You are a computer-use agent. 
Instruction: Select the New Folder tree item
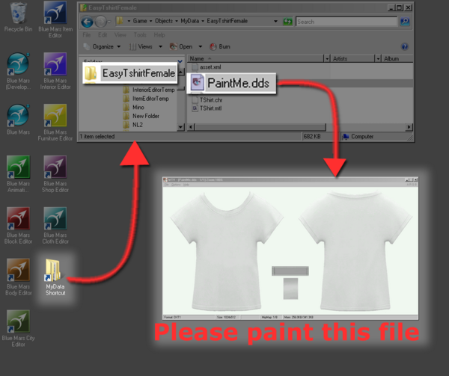(x=141, y=116)
